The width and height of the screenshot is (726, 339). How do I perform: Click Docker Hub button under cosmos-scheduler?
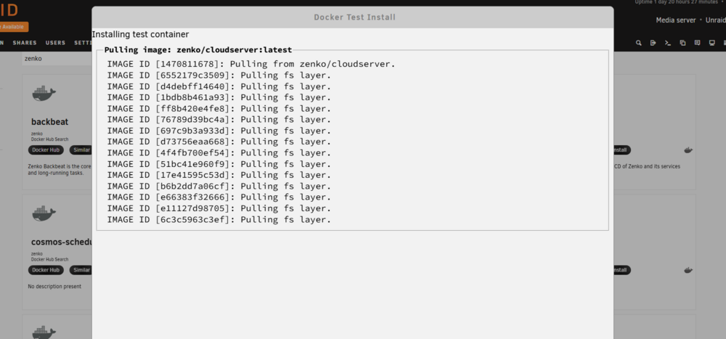coord(46,270)
